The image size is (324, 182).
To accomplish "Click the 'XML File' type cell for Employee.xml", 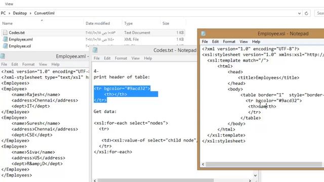I will click(x=132, y=39).
